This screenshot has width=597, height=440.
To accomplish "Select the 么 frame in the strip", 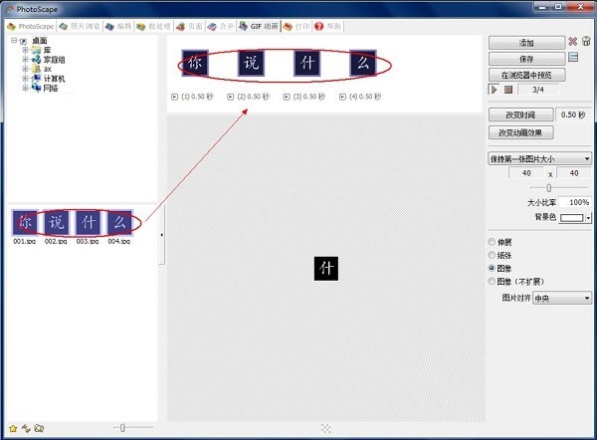I will (x=363, y=63).
